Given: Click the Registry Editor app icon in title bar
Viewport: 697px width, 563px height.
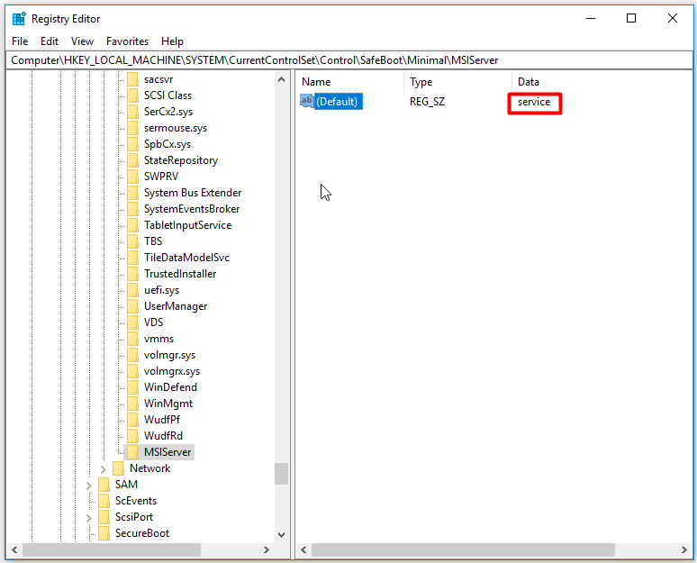Looking at the screenshot, I should [19, 19].
